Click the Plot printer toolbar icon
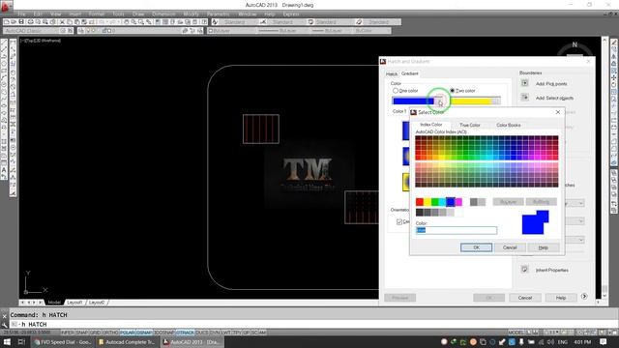The height and width of the screenshot is (348, 619). click(30, 22)
